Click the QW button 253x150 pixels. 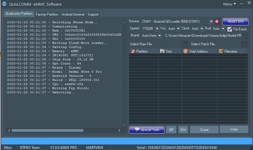point(183,130)
